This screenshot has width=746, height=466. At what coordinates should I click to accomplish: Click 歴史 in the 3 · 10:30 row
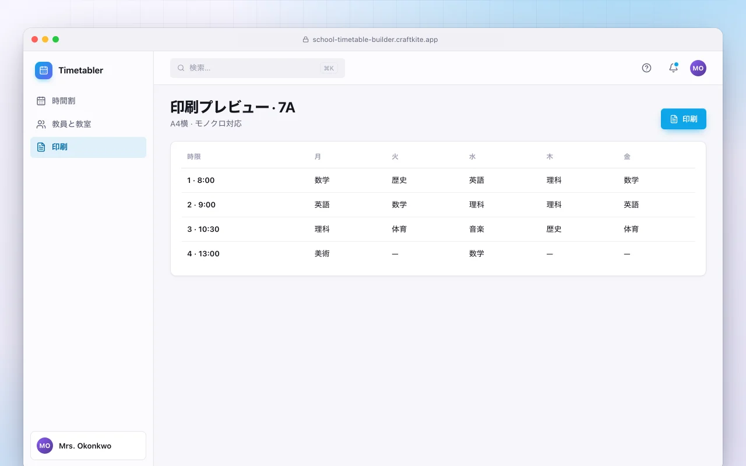[x=554, y=230]
